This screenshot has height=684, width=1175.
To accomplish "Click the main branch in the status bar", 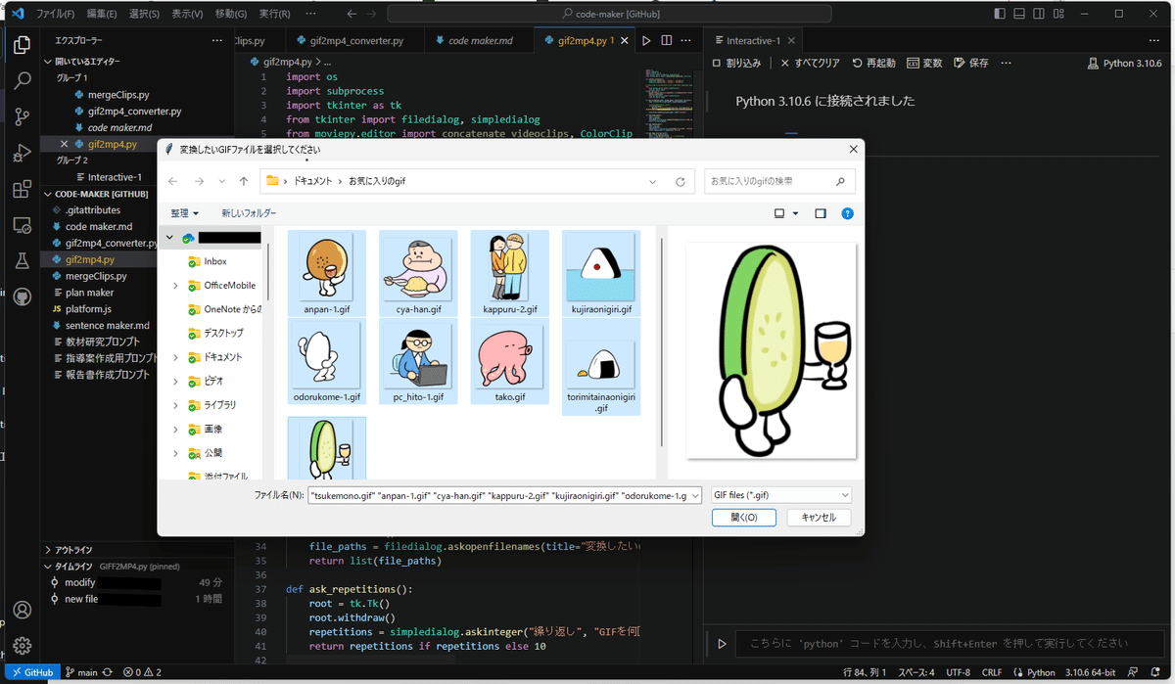I will pyautogui.click(x=81, y=673).
